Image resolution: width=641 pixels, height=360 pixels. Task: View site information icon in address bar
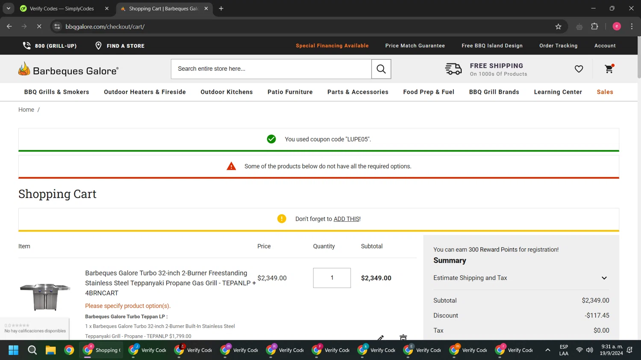57,26
